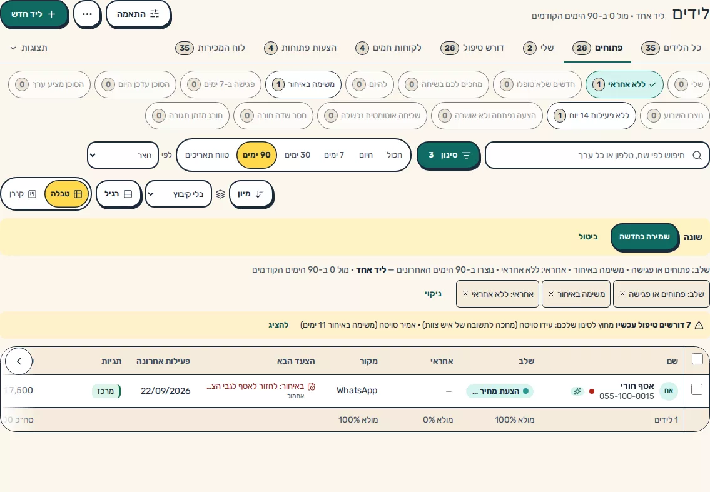
Task: Open the 'לקוחות חמים' tab
Action: (388, 48)
